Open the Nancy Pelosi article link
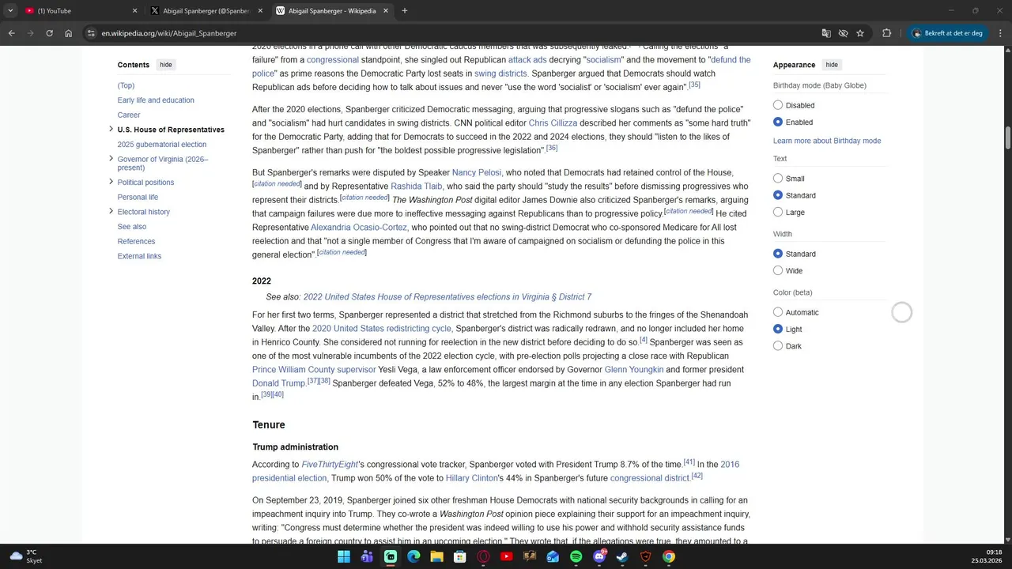Screen dimensions: 1012x569 point(476,172)
